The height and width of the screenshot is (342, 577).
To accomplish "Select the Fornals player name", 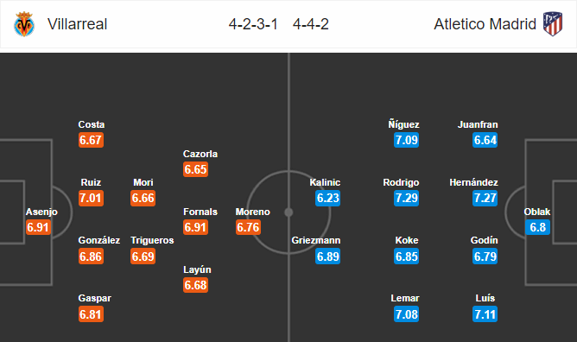I will pos(200,212).
